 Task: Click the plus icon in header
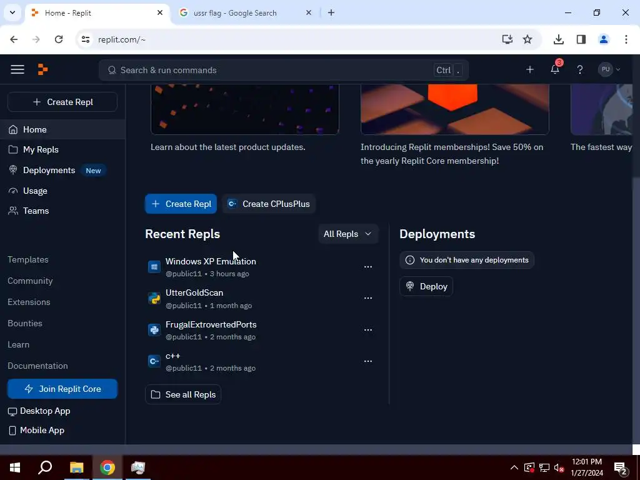(x=530, y=70)
